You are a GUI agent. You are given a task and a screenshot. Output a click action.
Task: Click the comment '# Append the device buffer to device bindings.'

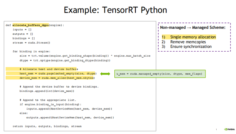(59, 87)
